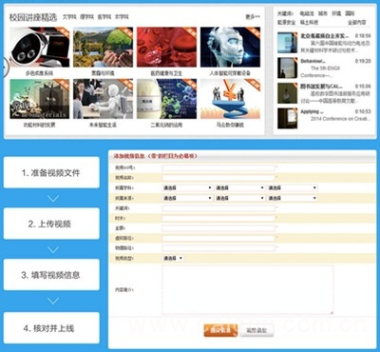This screenshot has width=380, height=352.
Task: Click inside the 内容简介 text area
Action: [248, 290]
